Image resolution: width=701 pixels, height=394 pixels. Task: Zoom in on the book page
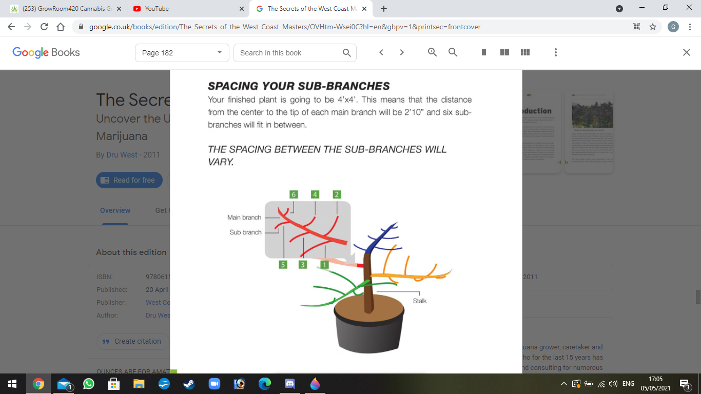click(432, 52)
